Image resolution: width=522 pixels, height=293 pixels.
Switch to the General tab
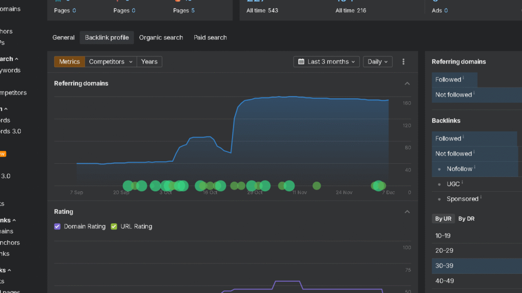tap(64, 38)
